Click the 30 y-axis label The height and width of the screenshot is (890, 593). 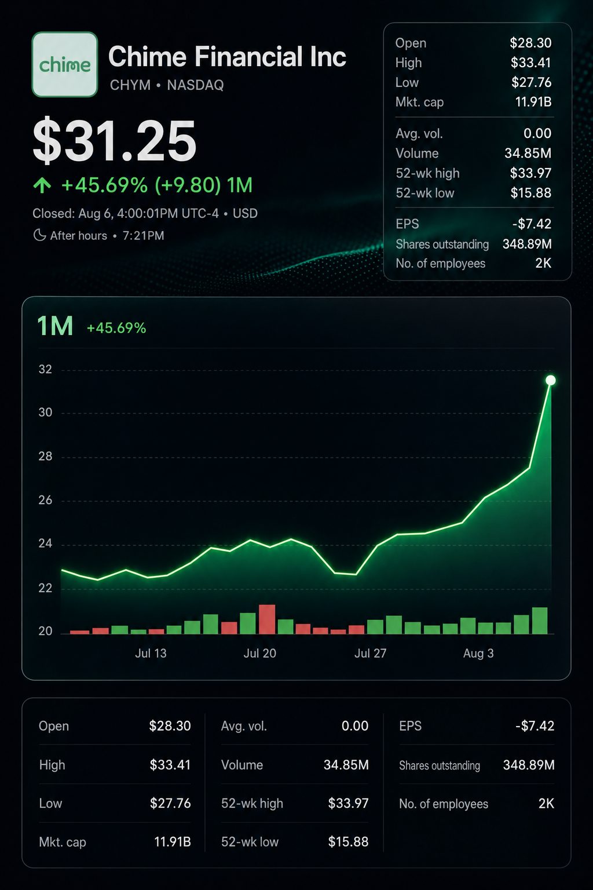pos(45,413)
